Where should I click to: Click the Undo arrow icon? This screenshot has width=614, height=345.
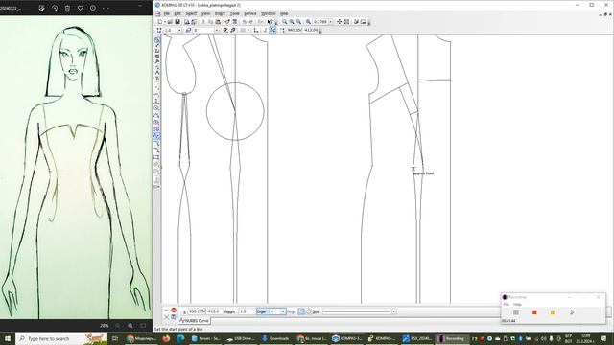[x=244, y=22]
